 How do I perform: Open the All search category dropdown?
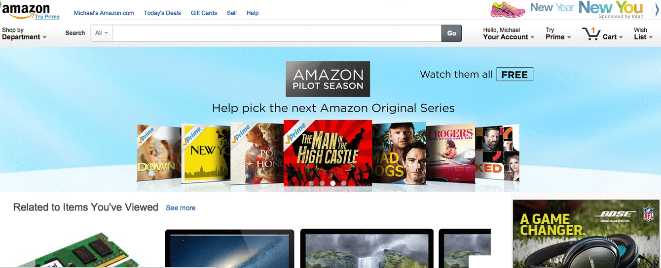click(x=101, y=33)
